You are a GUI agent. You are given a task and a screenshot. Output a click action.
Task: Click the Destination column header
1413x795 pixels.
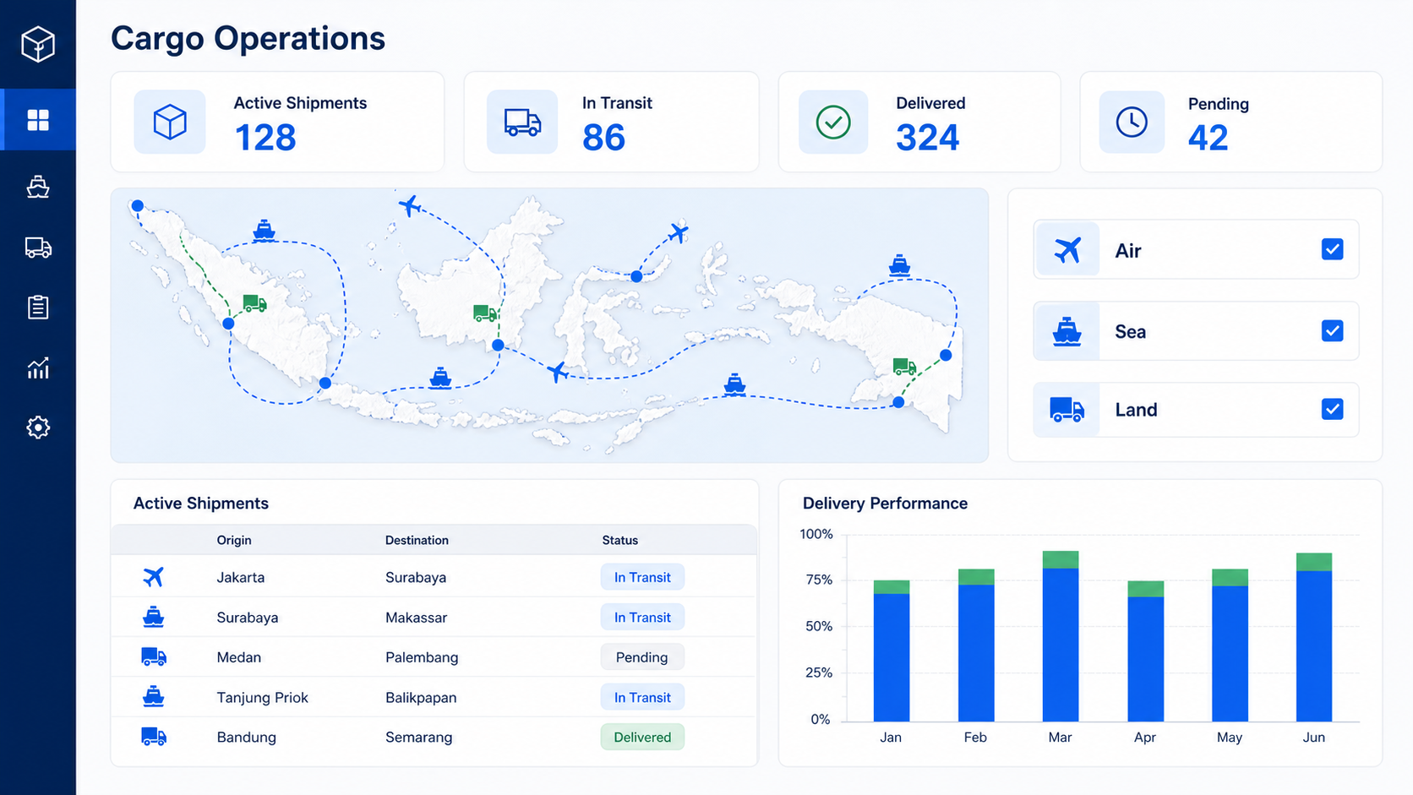pos(417,540)
